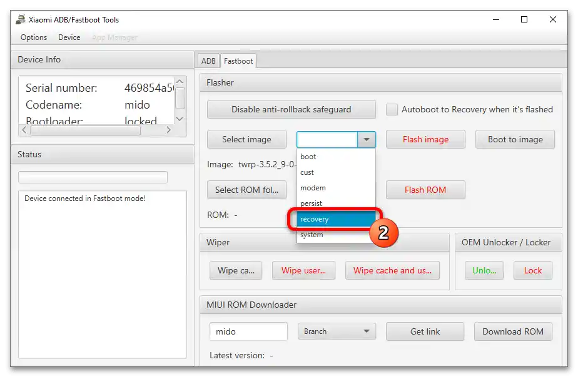
Task: Click the Image twrp-3.5.2_9-0 filename text
Action: point(267,164)
